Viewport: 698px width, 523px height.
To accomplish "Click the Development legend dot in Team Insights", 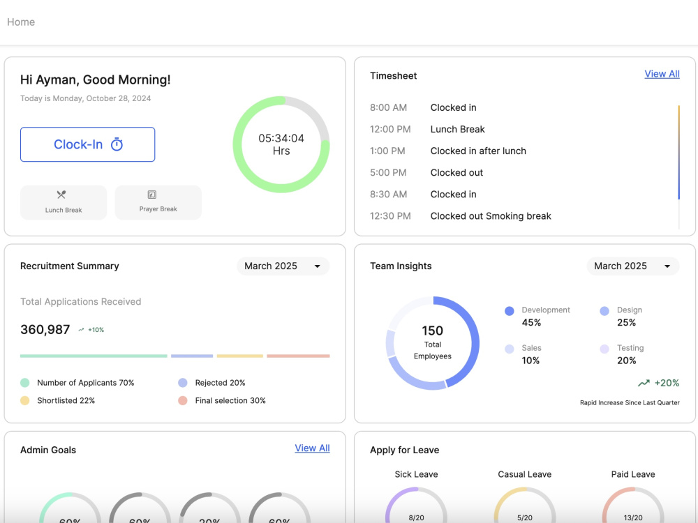I will pos(510,311).
